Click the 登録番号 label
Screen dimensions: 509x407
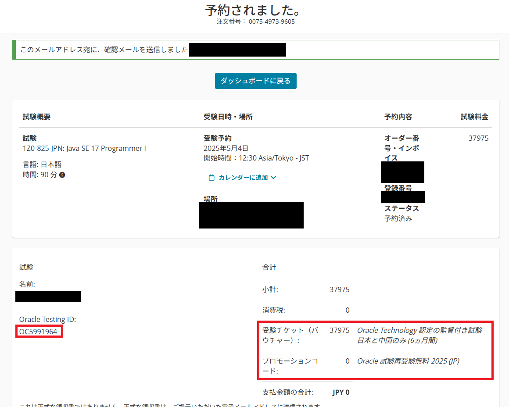pyautogui.click(x=398, y=188)
